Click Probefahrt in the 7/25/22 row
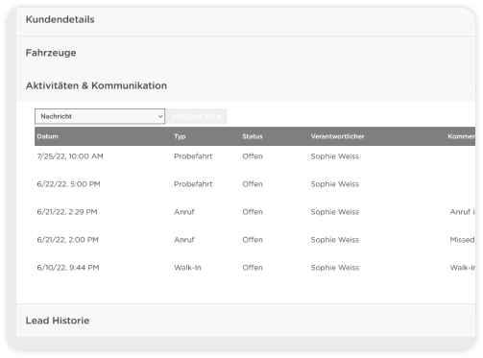The height and width of the screenshot is (358, 483). (193, 156)
